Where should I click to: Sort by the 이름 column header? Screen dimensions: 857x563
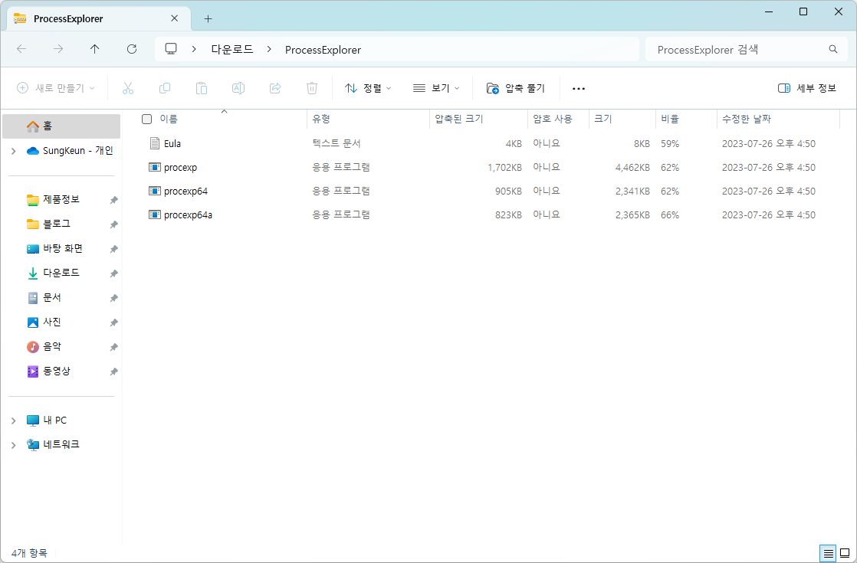coord(169,119)
